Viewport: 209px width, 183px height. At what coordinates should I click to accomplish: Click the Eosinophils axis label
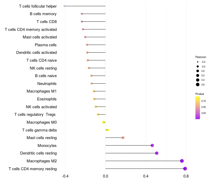tap(47, 99)
